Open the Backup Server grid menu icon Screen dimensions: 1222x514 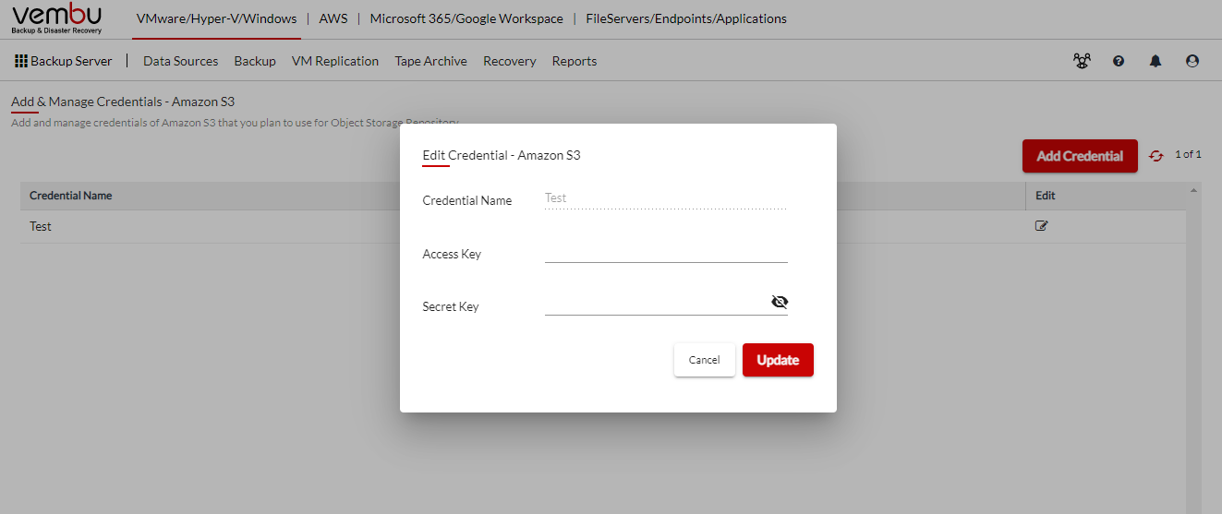21,61
